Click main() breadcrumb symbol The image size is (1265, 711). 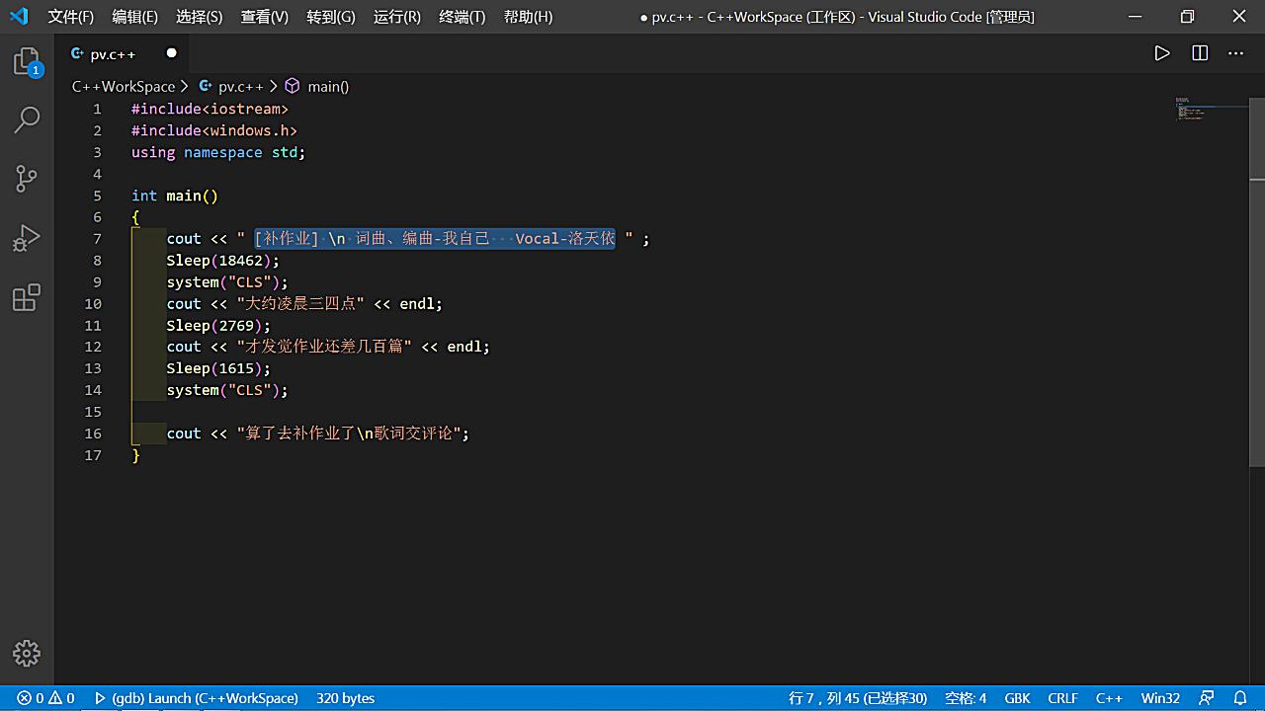[317, 87]
